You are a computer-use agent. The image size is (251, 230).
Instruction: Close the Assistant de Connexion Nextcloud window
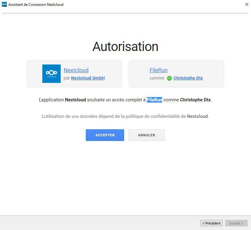point(247,4)
